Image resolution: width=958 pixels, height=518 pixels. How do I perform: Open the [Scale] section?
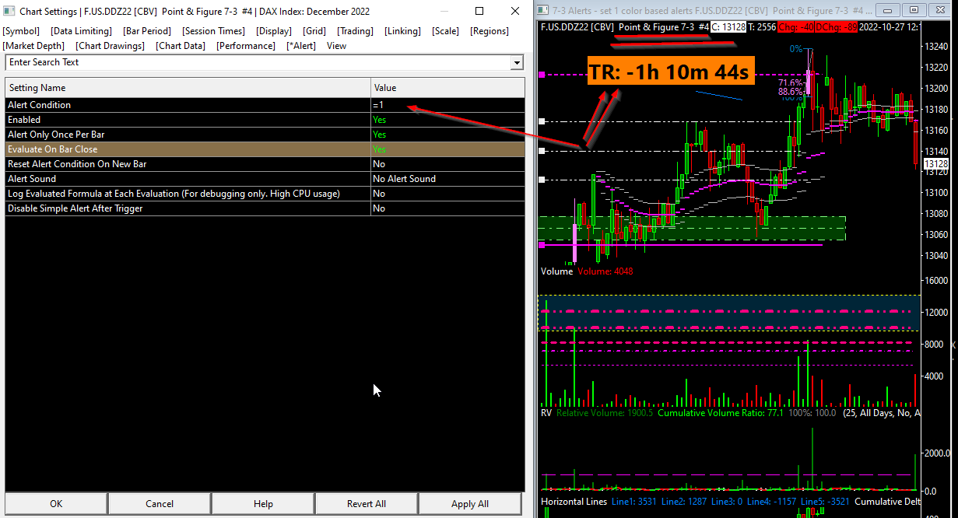(445, 31)
